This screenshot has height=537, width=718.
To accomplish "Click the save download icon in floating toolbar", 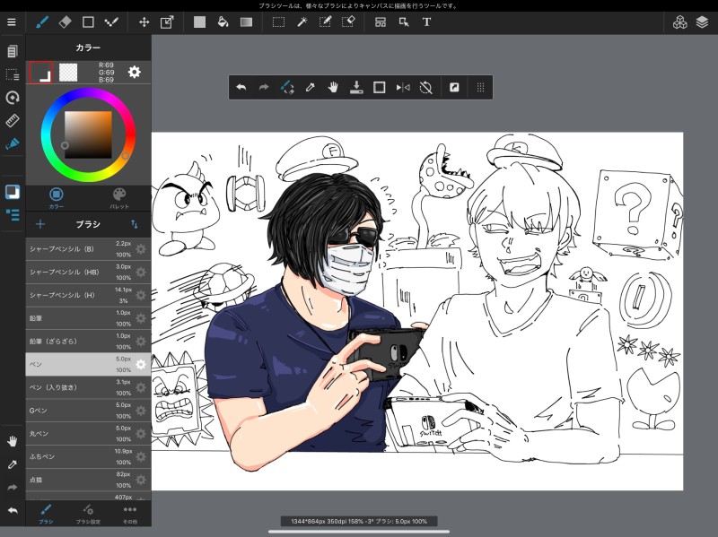I will 356,87.
